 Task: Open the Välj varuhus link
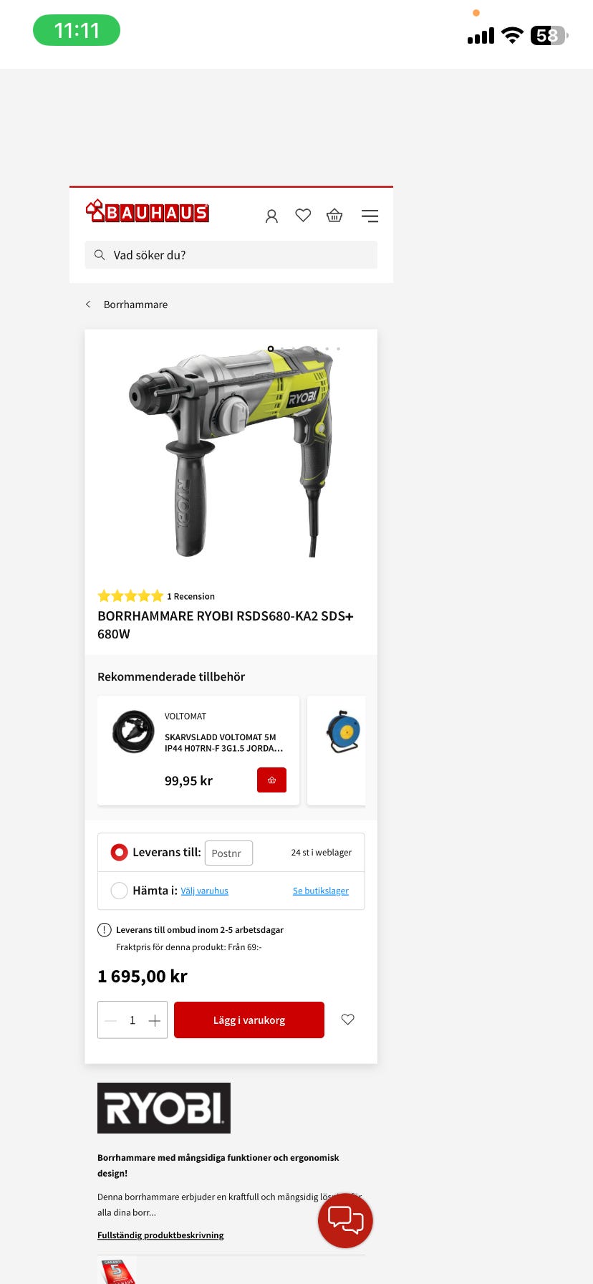204,891
